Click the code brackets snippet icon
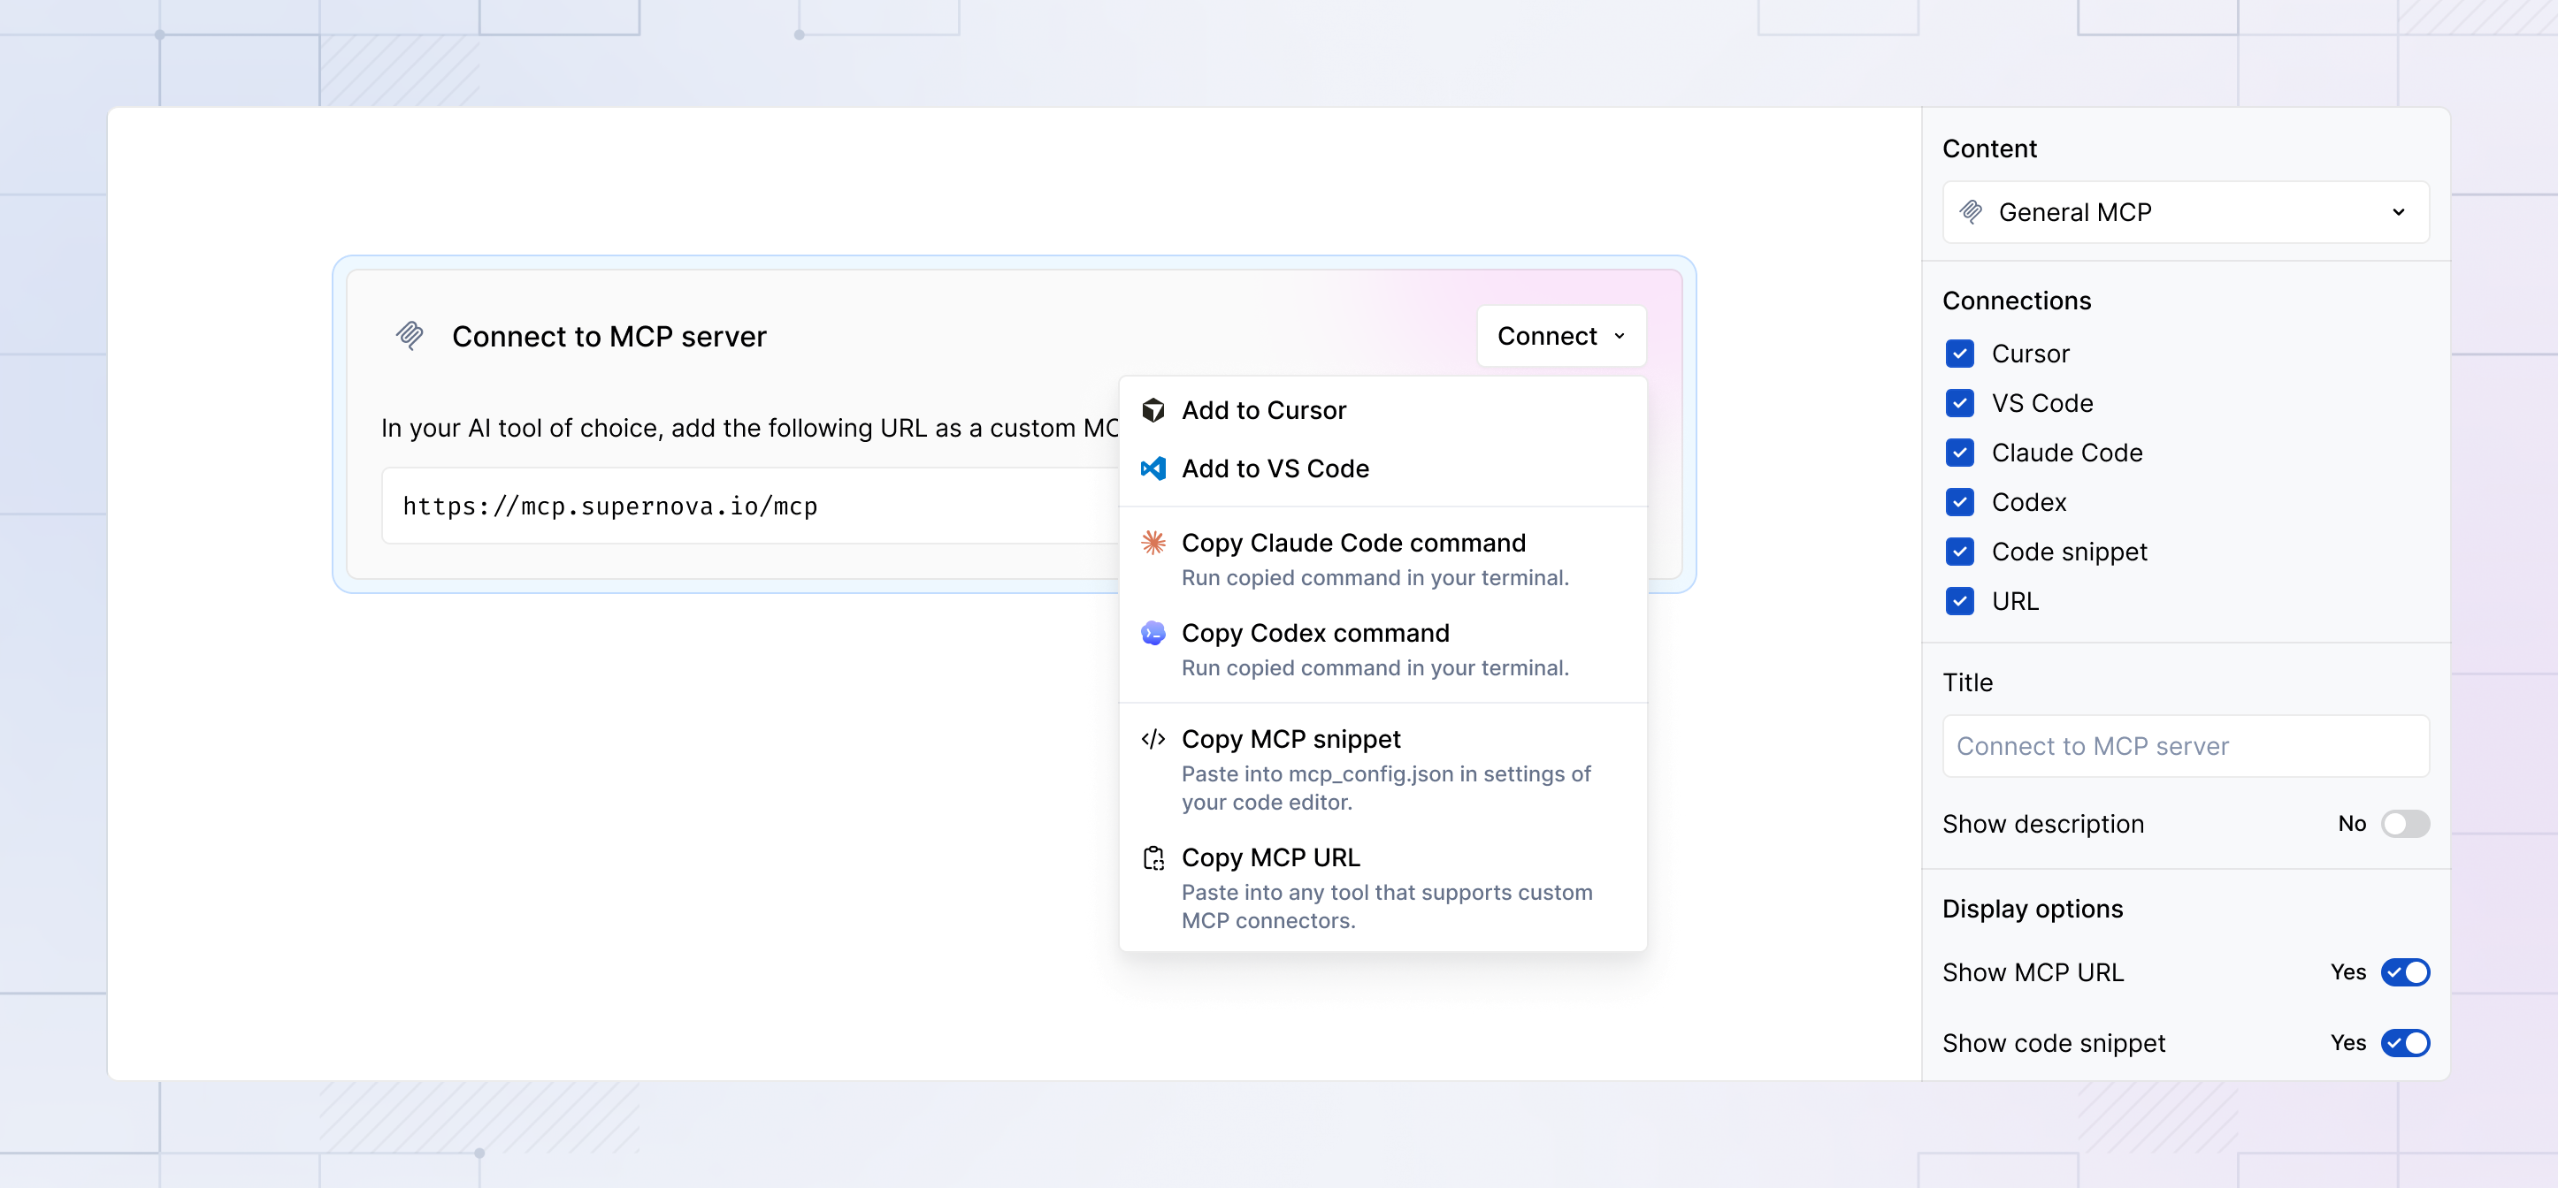Screen dimensions: 2558x1188 point(1153,738)
